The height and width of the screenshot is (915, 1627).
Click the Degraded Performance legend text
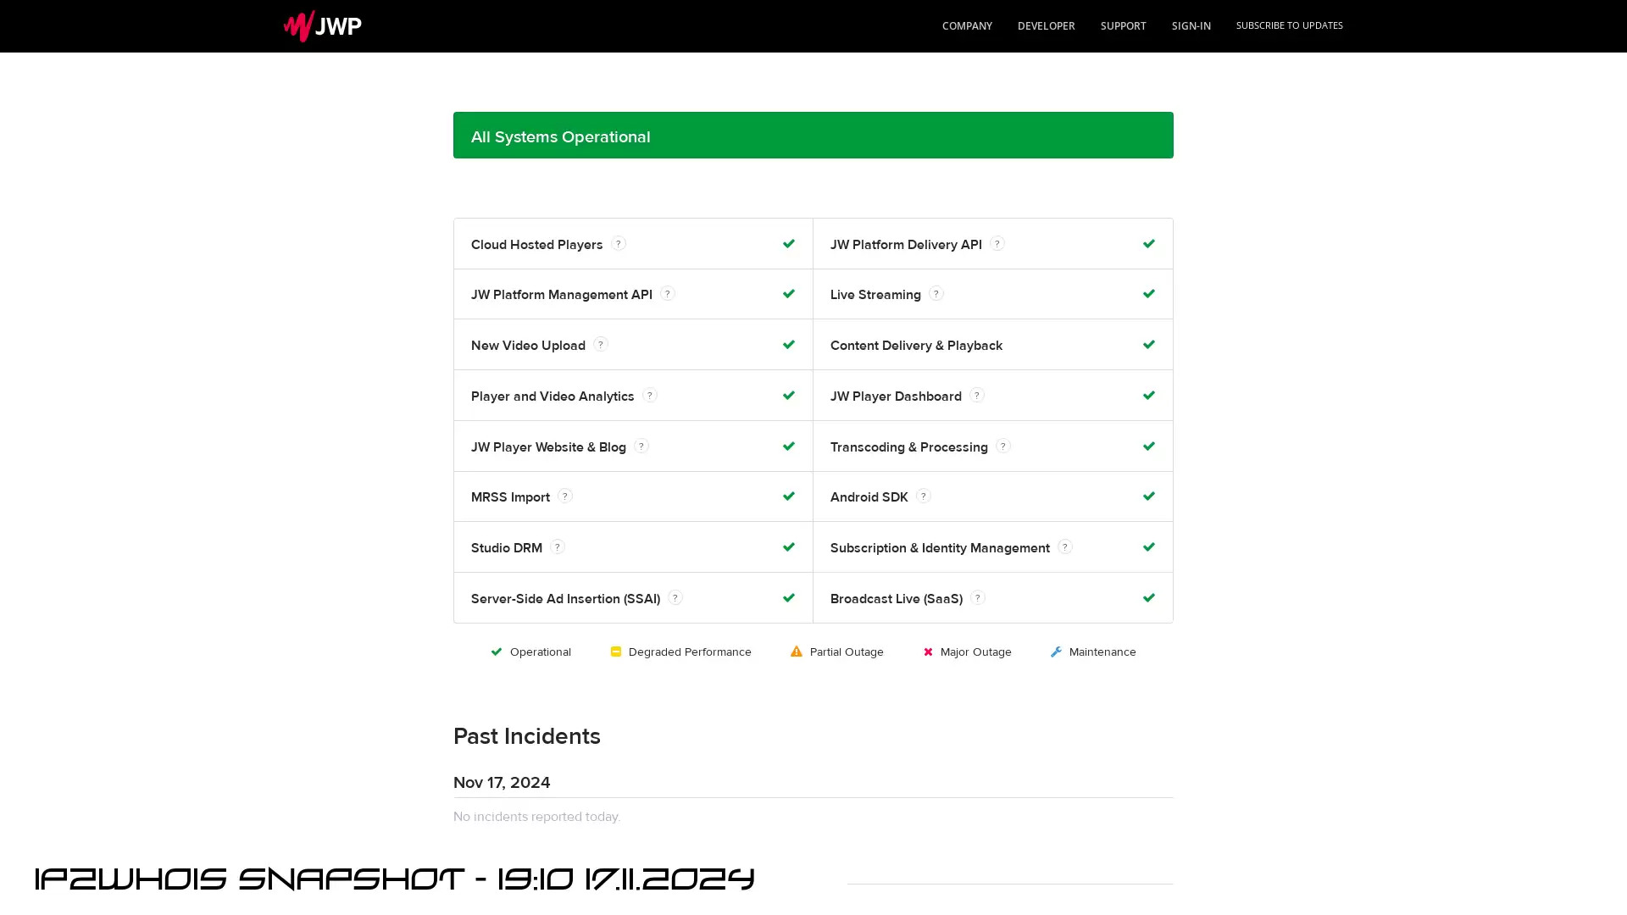point(690,652)
